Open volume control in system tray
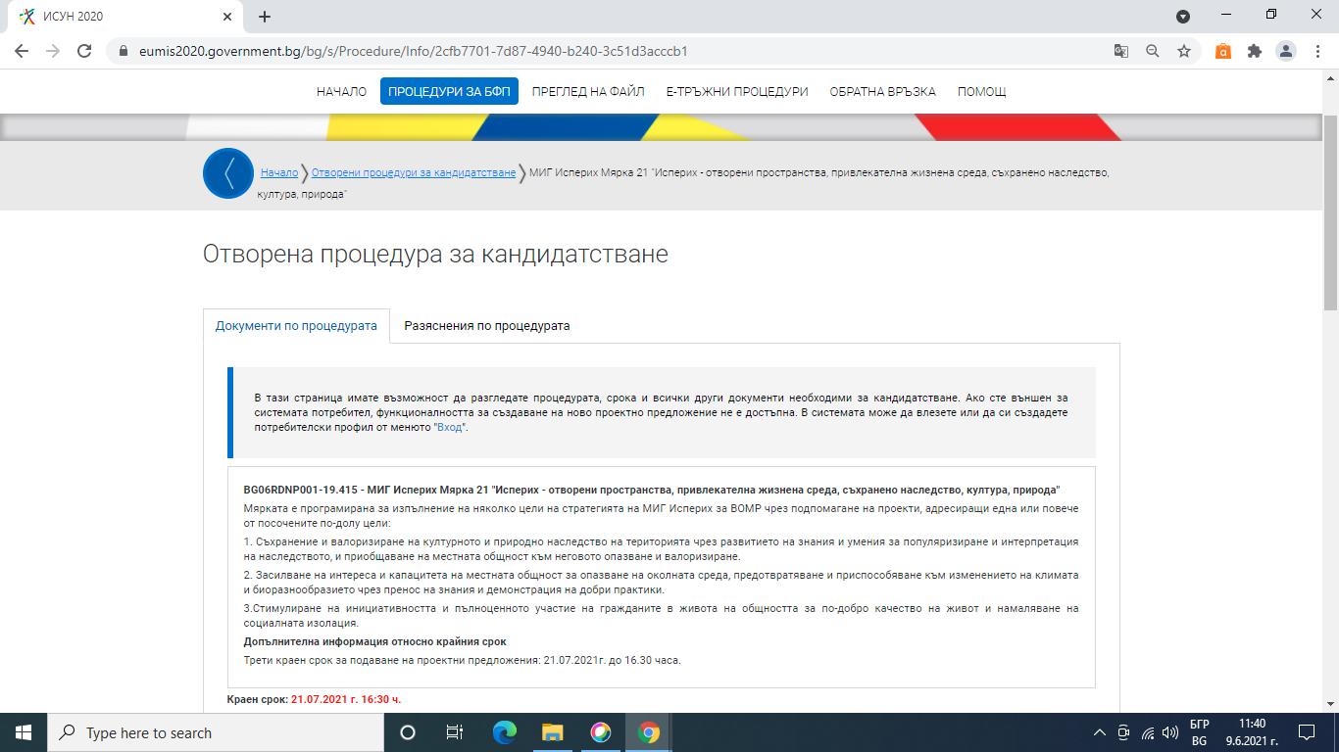Screen dimensions: 1339x752 (1169, 732)
